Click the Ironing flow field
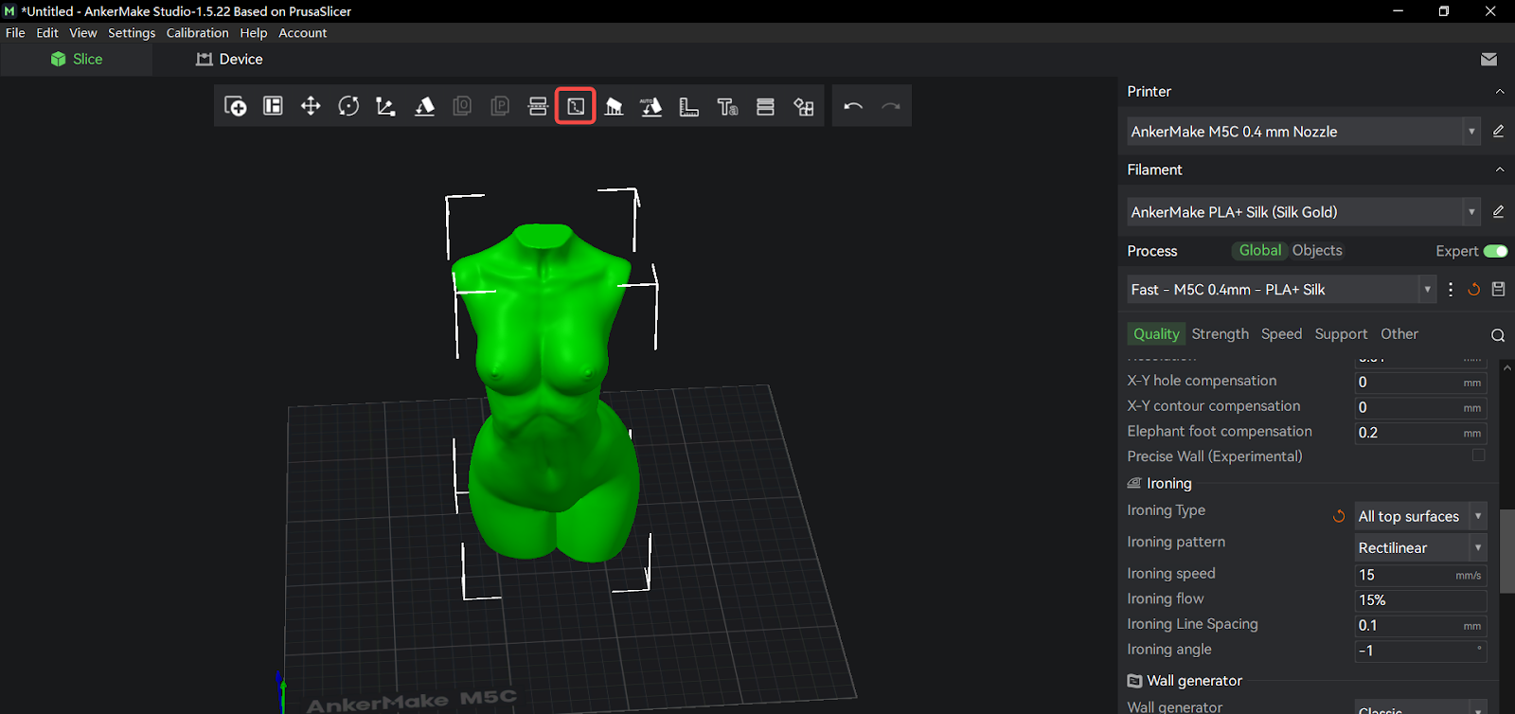1515x714 pixels. pos(1420,600)
